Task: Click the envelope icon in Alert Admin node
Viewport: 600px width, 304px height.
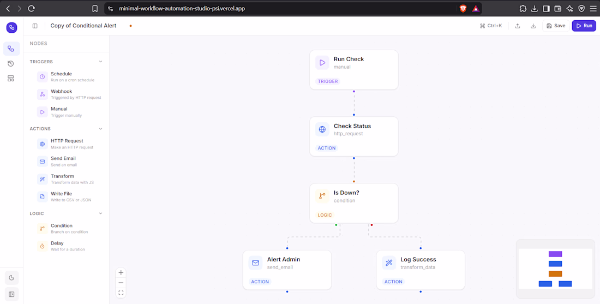Action: pos(256,263)
